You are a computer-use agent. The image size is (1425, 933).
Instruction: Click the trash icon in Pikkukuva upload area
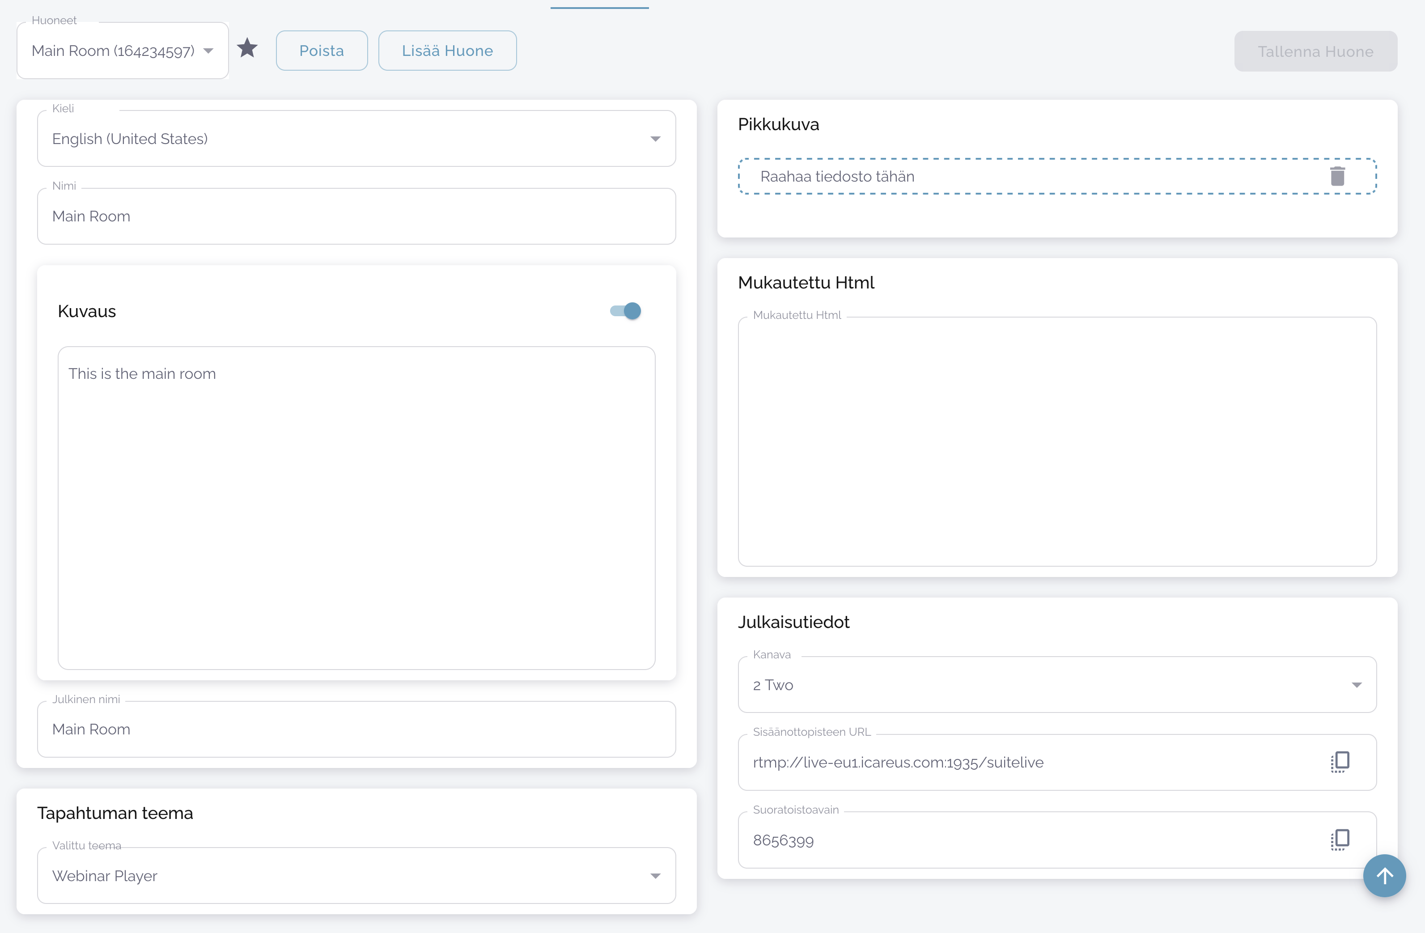(x=1338, y=176)
